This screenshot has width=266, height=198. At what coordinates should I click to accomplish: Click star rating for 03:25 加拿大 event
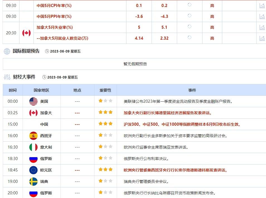pyautogui.click(x=106, y=112)
